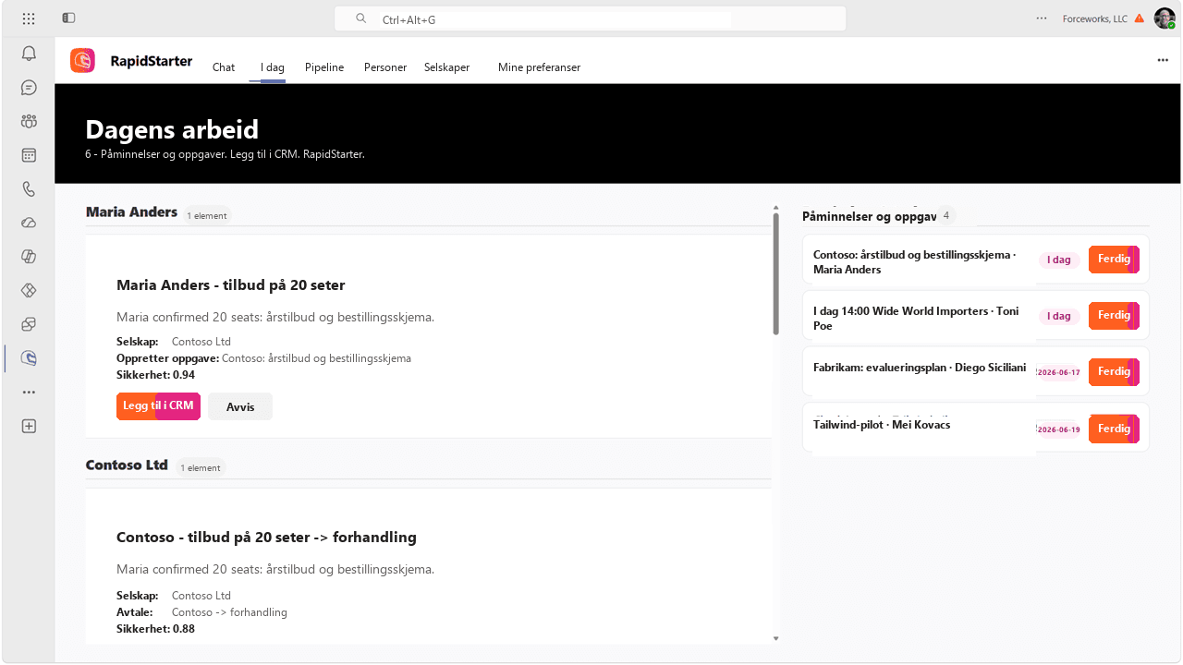Image resolution: width=1183 pixels, height=665 pixels.
Task: Select the I dag tab
Action: (273, 67)
